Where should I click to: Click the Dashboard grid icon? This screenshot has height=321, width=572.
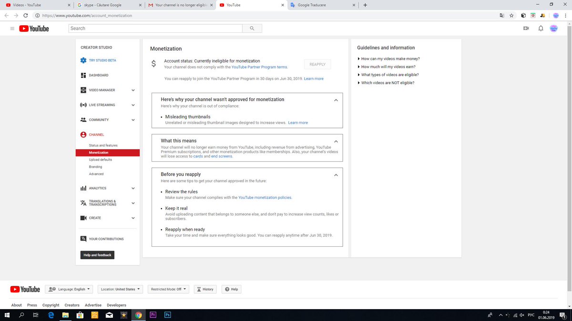[x=83, y=75]
